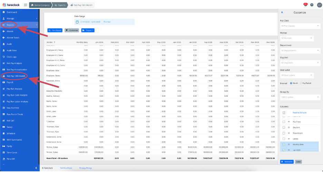Viewport: 323px width, 172px height.
Task: Go to Demo Company breadcrumb
Action: click(x=40, y=5)
